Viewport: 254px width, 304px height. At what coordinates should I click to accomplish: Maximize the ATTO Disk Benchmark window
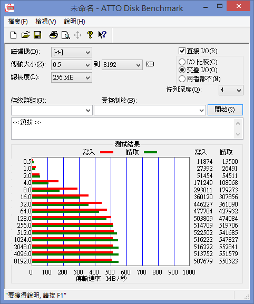(x=220, y=6)
